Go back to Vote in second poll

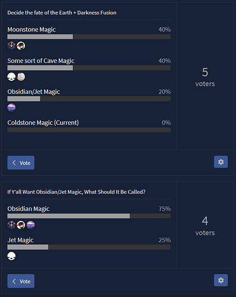(x=21, y=281)
